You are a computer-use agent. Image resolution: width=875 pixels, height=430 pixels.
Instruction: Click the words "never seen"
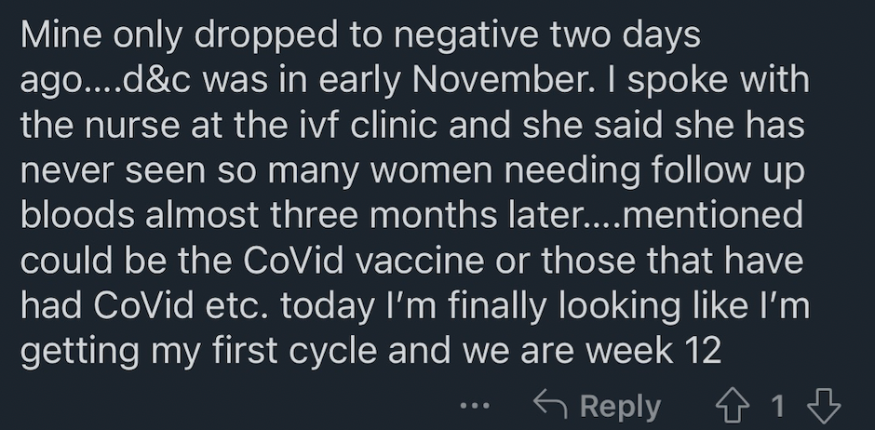click(x=114, y=172)
